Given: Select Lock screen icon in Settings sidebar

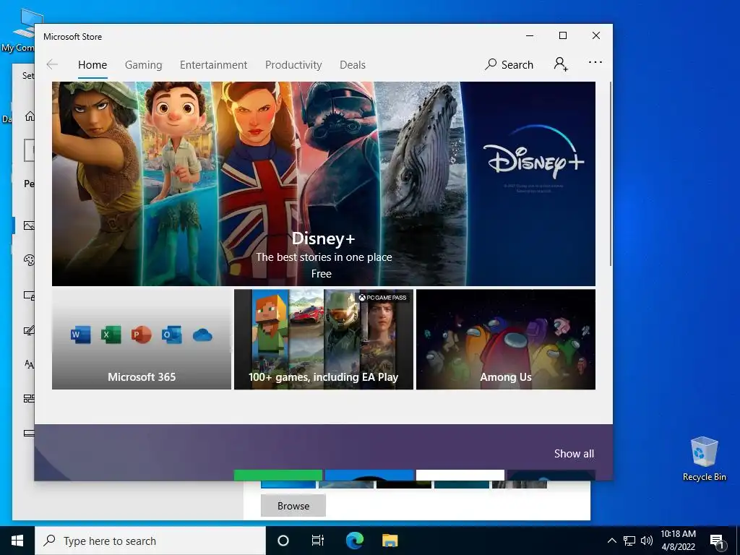Looking at the screenshot, I should pos(29,296).
